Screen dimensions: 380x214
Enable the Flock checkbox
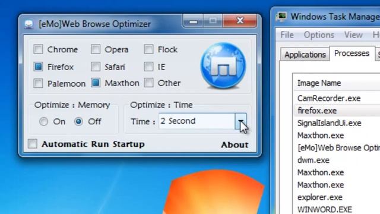pos(148,49)
